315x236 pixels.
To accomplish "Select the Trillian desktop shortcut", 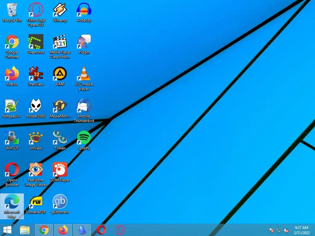I will pos(60,140).
